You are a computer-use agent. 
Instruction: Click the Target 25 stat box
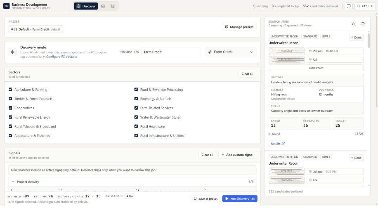(x=348, y=123)
